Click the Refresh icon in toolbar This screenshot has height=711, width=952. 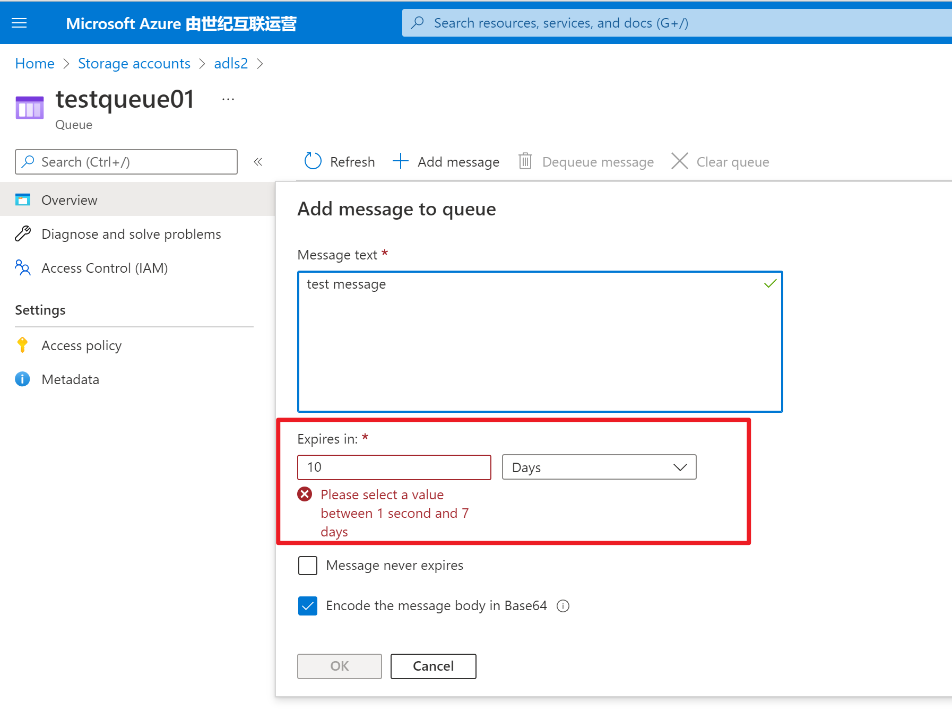(x=313, y=161)
